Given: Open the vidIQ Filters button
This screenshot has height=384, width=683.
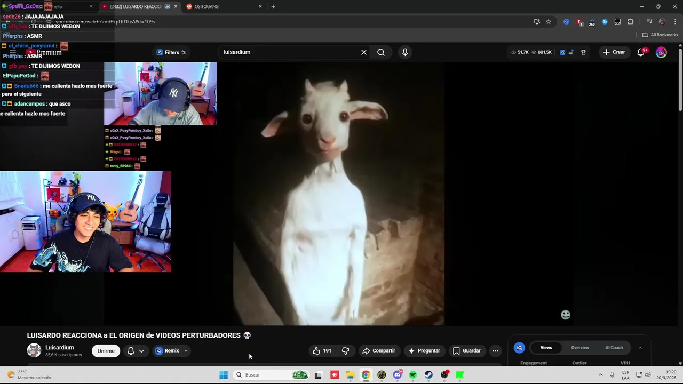Looking at the screenshot, I should click(171, 52).
